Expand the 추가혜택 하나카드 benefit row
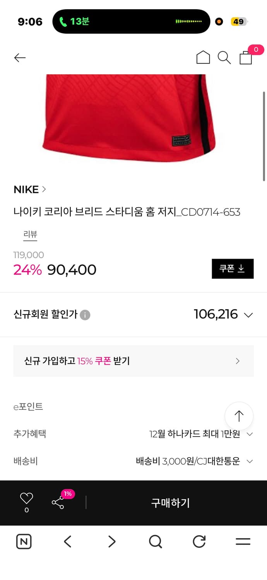The image size is (267, 580). tap(250, 434)
